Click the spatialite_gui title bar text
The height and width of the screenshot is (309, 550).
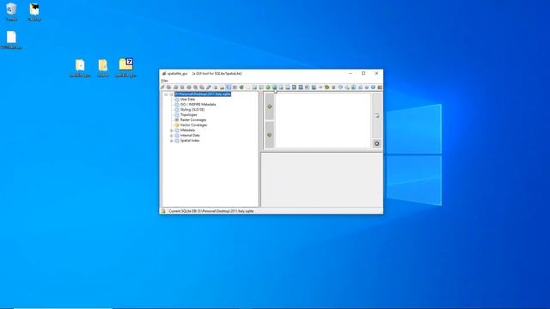pos(177,74)
